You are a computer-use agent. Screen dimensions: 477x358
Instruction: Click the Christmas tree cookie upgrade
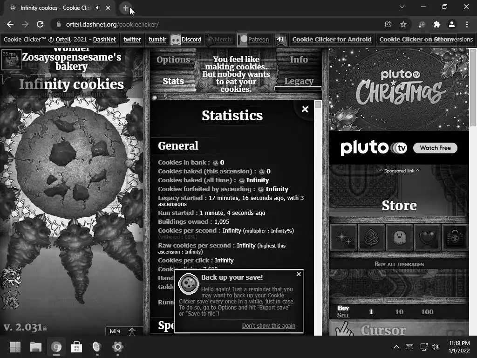(x=371, y=237)
